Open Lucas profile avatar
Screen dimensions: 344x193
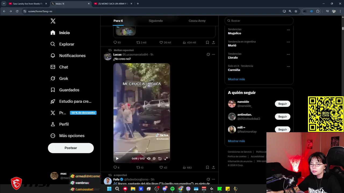pyautogui.click(x=108, y=57)
